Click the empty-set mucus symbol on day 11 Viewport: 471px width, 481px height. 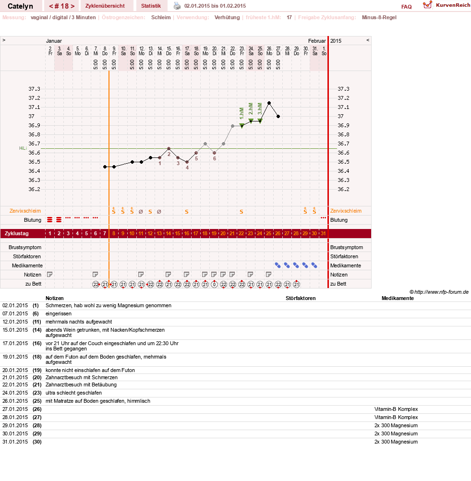pos(141,212)
